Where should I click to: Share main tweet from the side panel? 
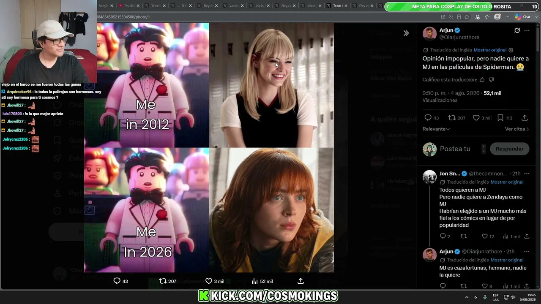coord(525,118)
